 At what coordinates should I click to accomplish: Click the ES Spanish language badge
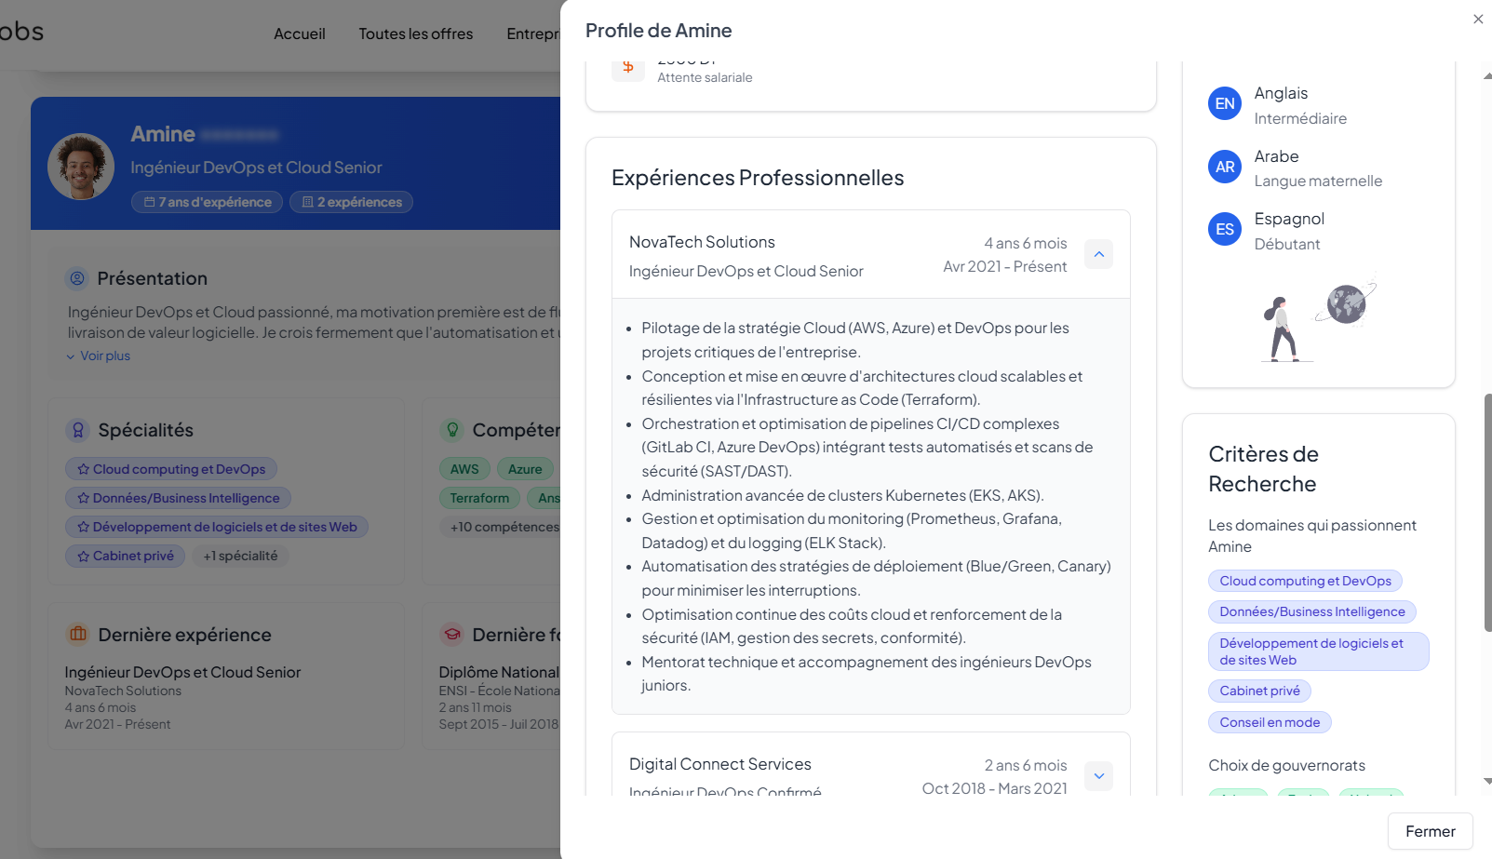[x=1225, y=229]
